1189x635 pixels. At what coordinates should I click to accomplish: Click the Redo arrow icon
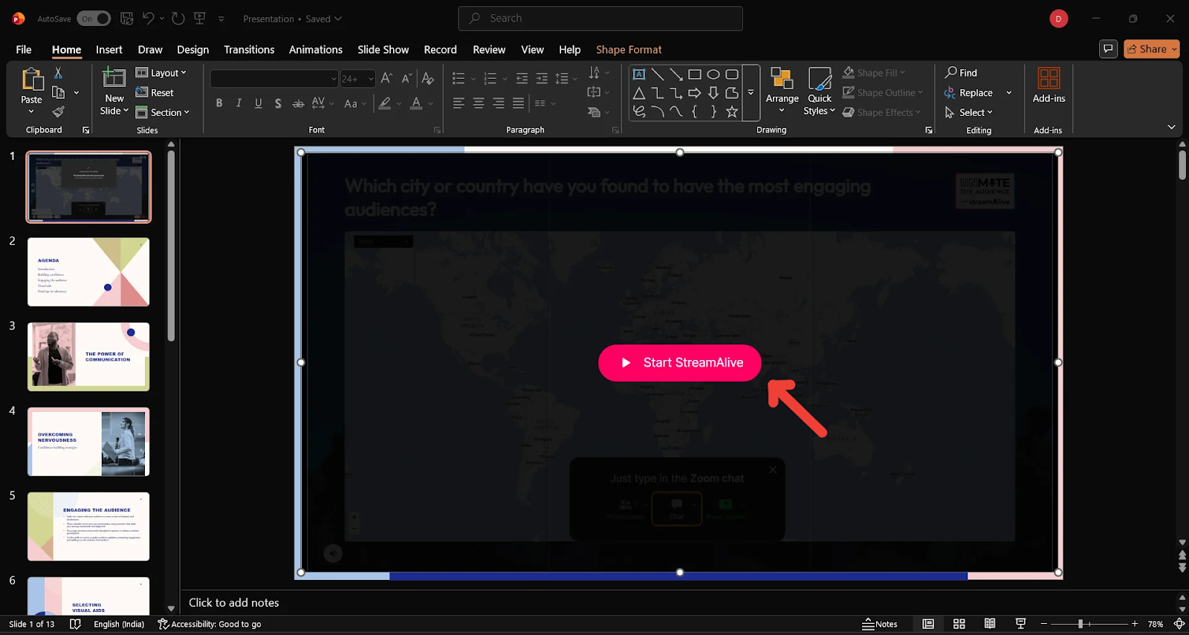(x=178, y=19)
